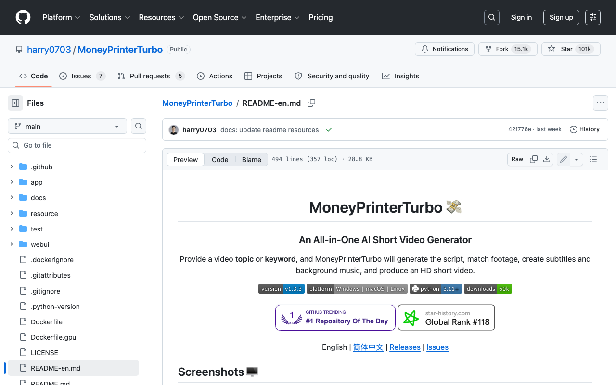This screenshot has width=616, height=385.
Task: Open the Open Source header menu
Action: (x=220, y=17)
